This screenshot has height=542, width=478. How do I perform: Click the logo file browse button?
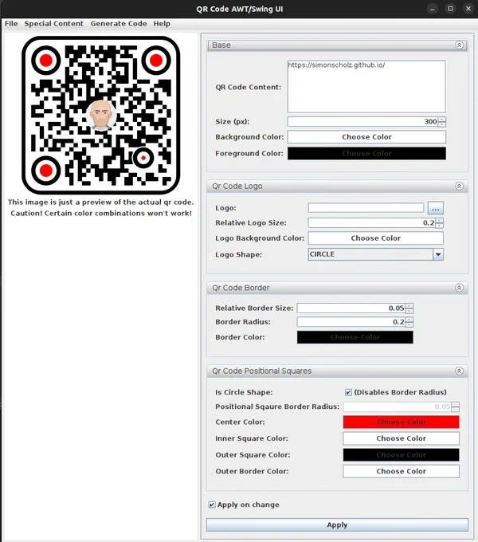pyautogui.click(x=436, y=208)
